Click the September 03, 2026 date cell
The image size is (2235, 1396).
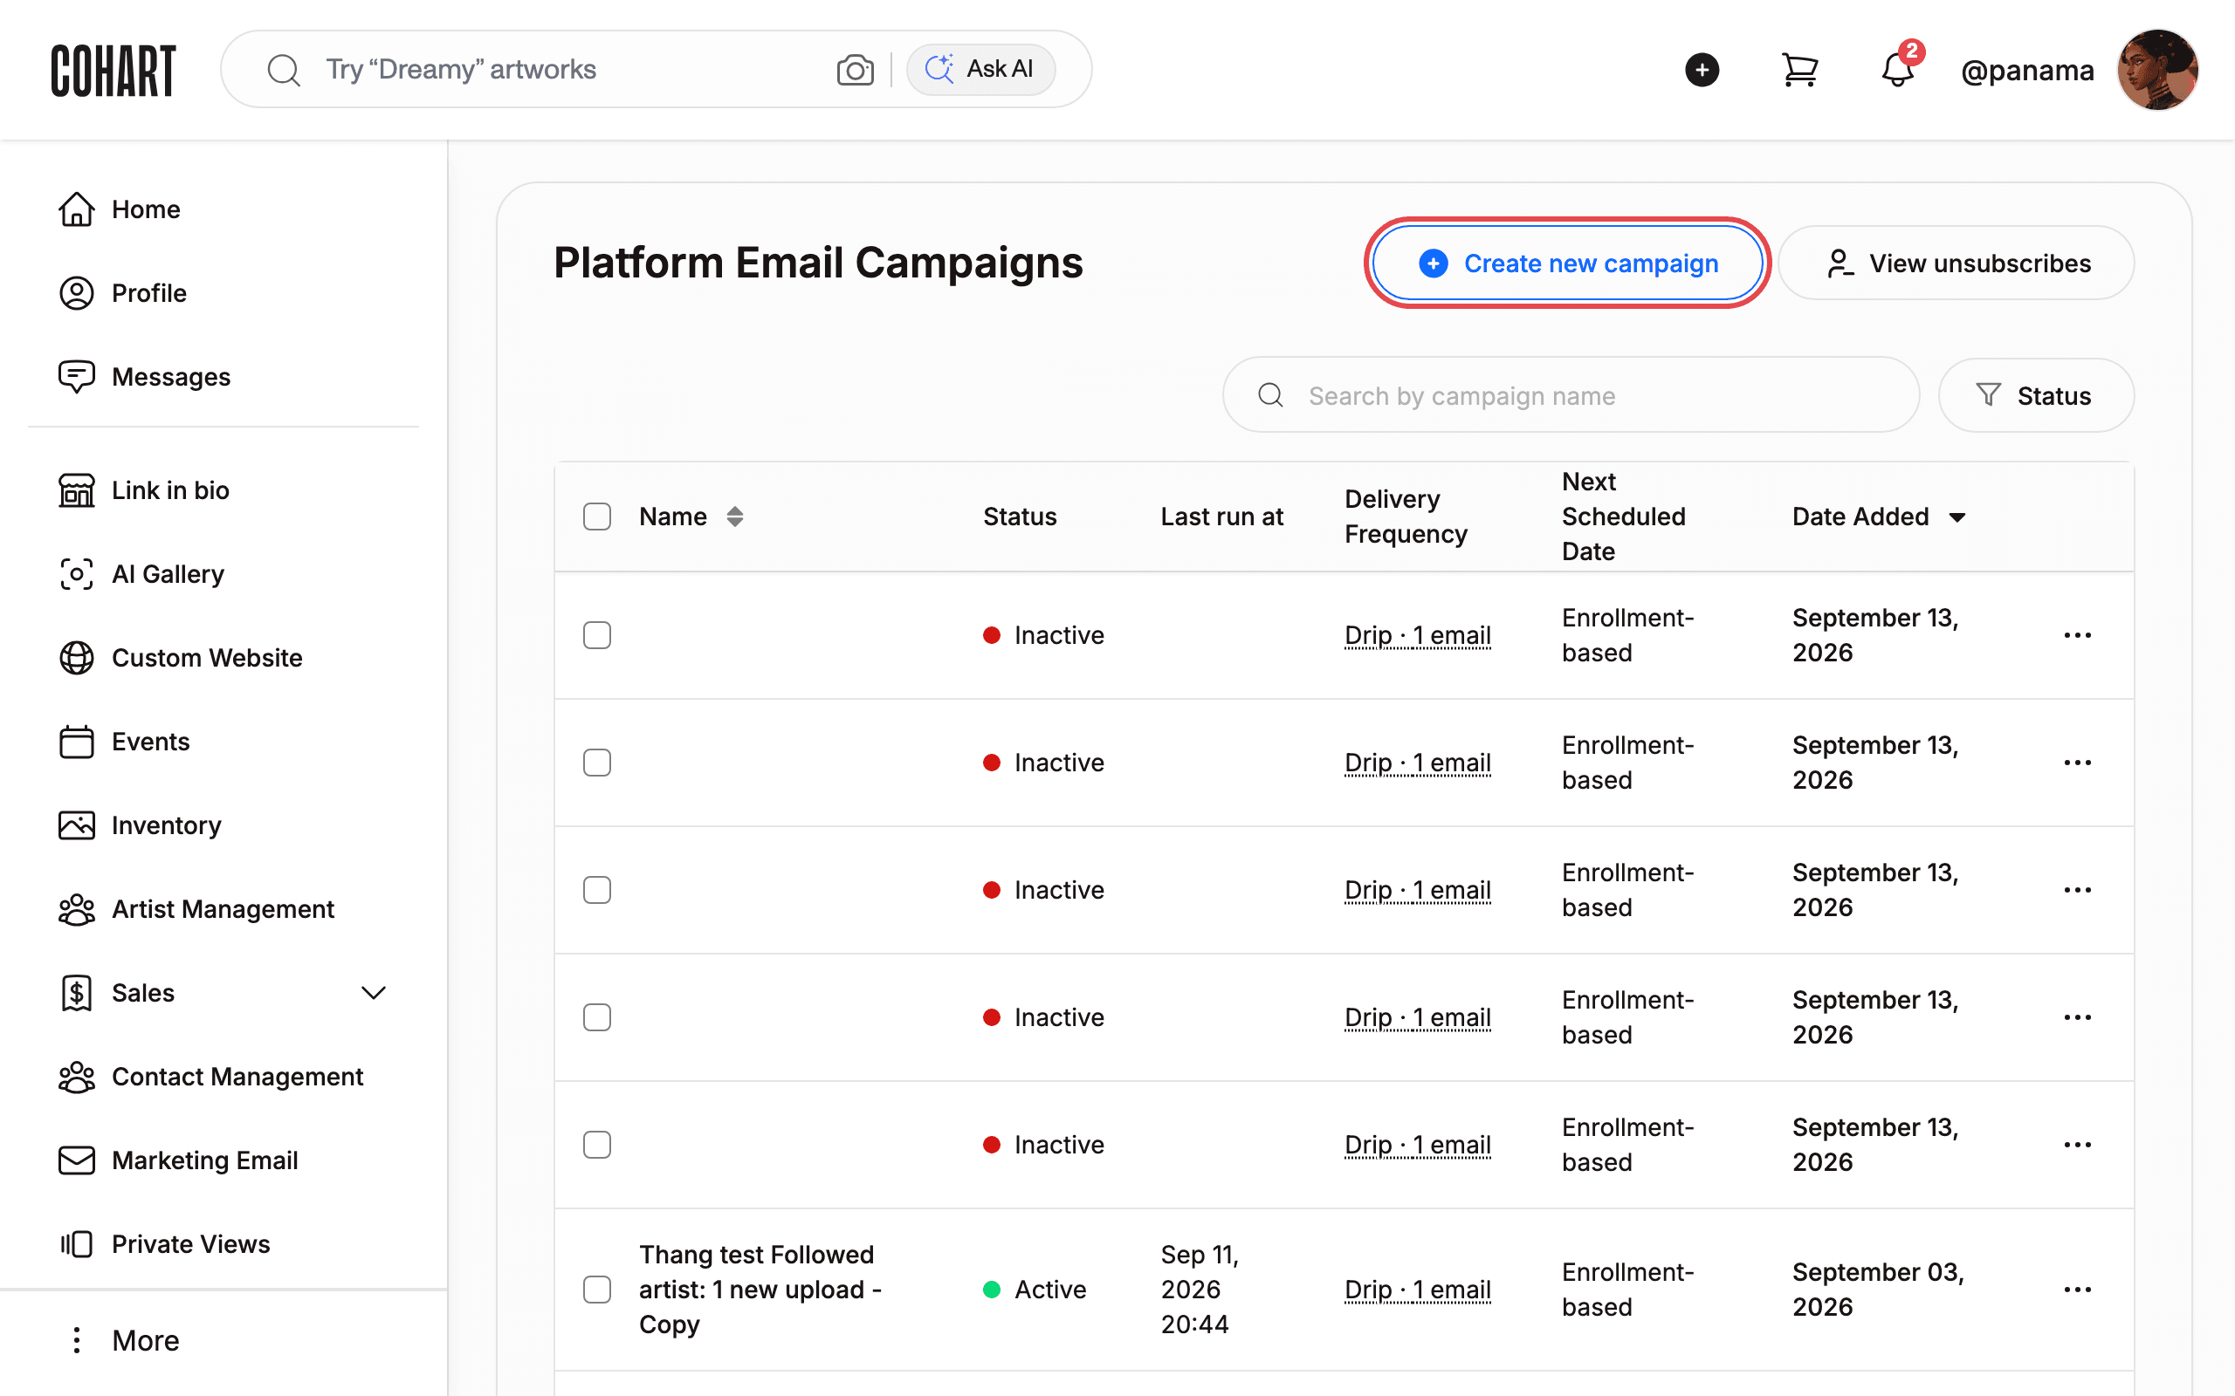(x=1878, y=1290)
